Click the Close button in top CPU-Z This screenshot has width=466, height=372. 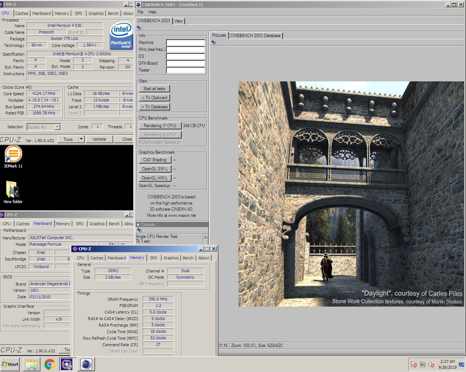tap(124, 139)
